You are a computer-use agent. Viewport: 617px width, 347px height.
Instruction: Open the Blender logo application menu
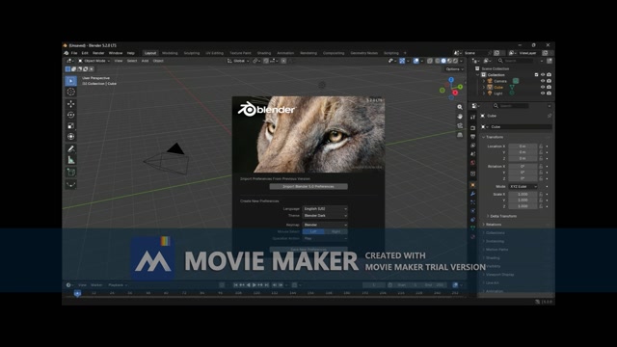67,53
